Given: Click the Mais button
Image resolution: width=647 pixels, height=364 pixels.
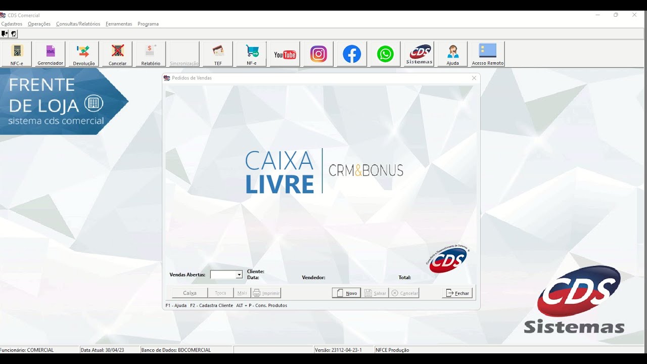Looking at the screenshot, I should click(x=242, y=293).
